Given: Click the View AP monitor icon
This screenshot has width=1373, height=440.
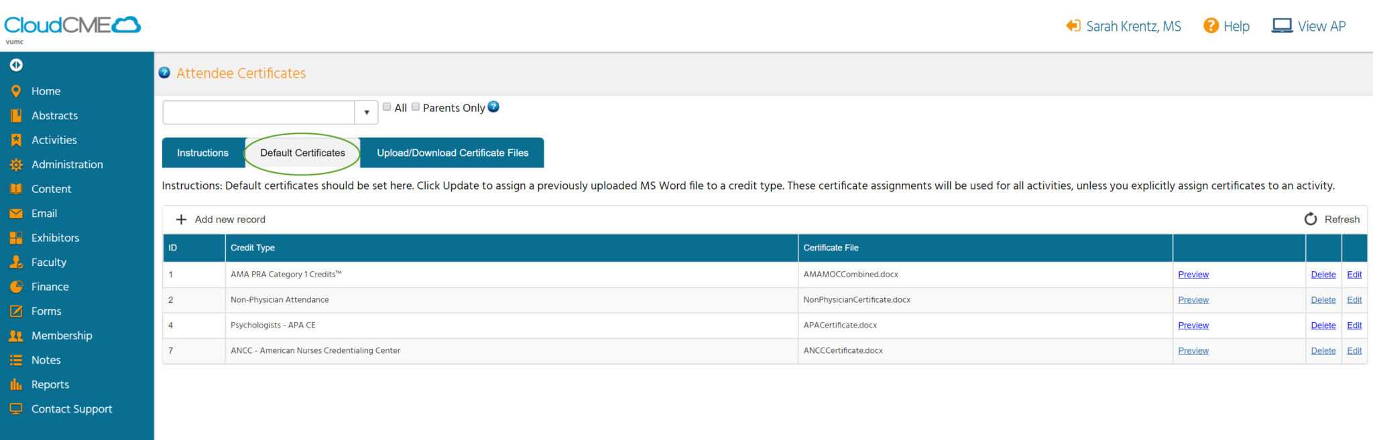Looking at the screenshot, I should (x=1282, y=25).
